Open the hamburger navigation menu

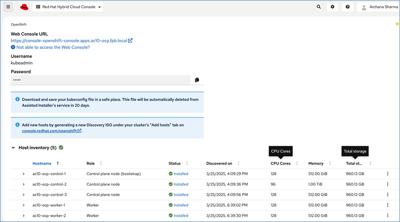[x=8, y=7]
